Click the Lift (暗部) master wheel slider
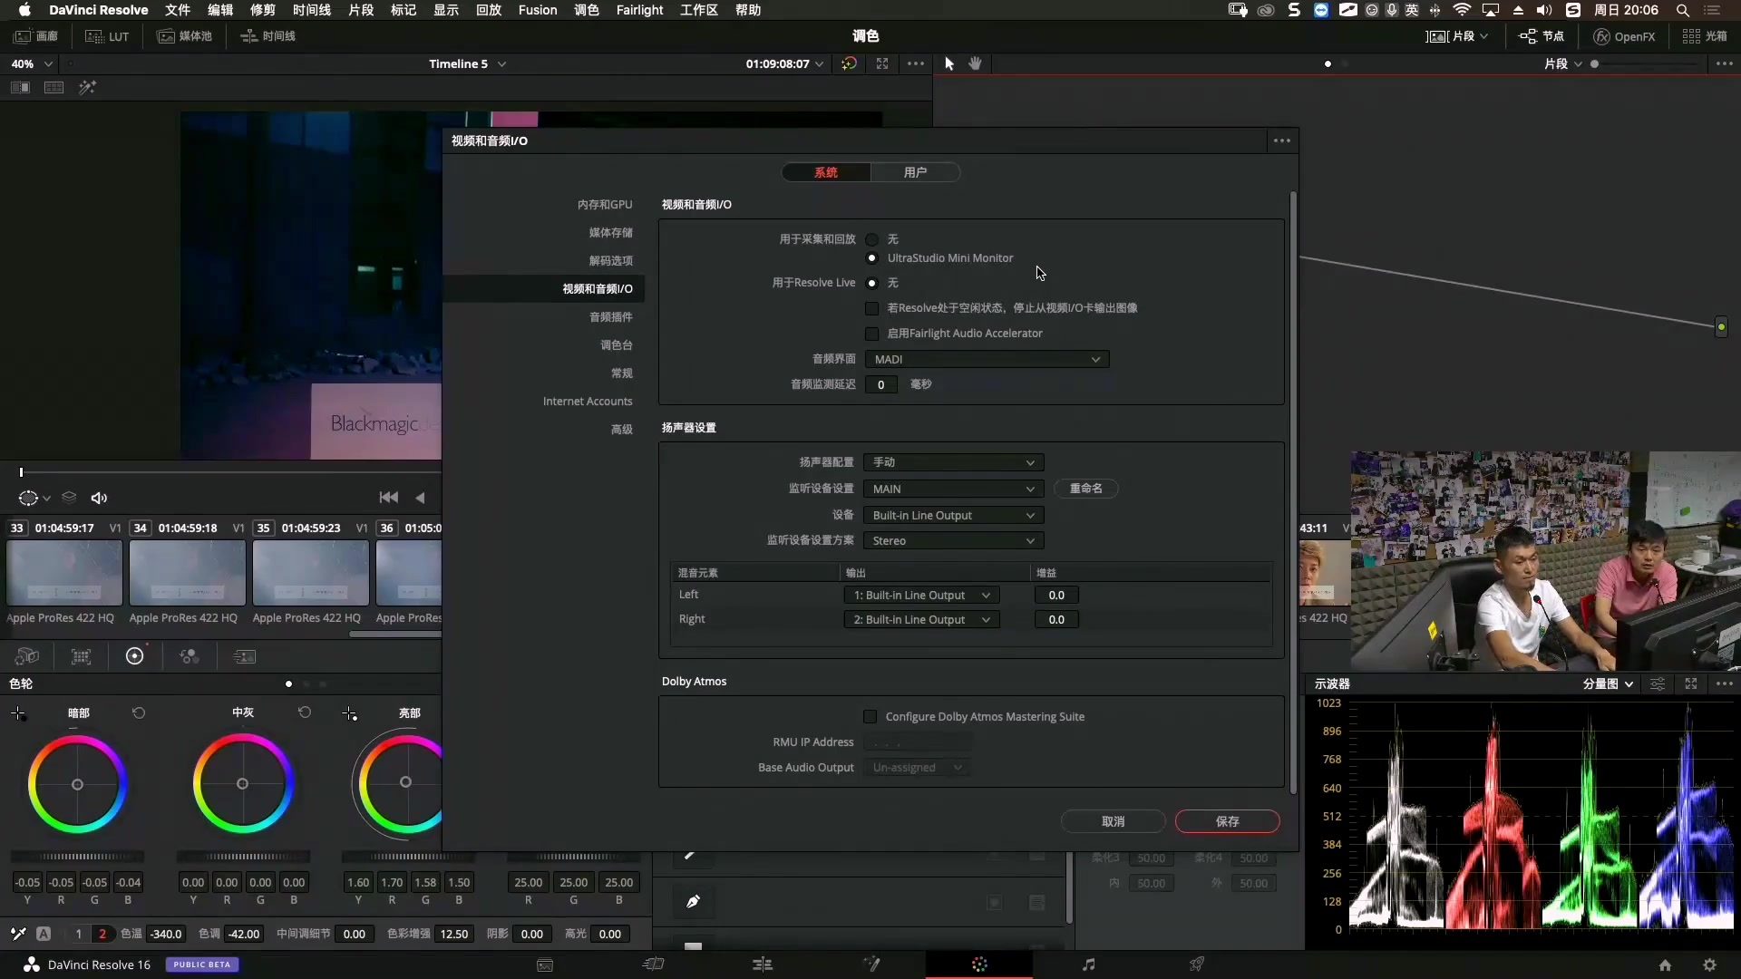This screenshot has width=1741, height=979. tap(77, 857)
